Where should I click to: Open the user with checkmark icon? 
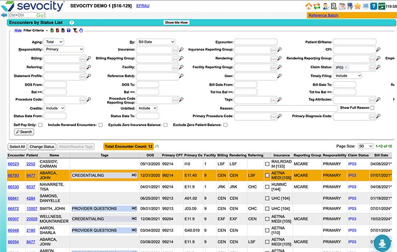[326, 6]
